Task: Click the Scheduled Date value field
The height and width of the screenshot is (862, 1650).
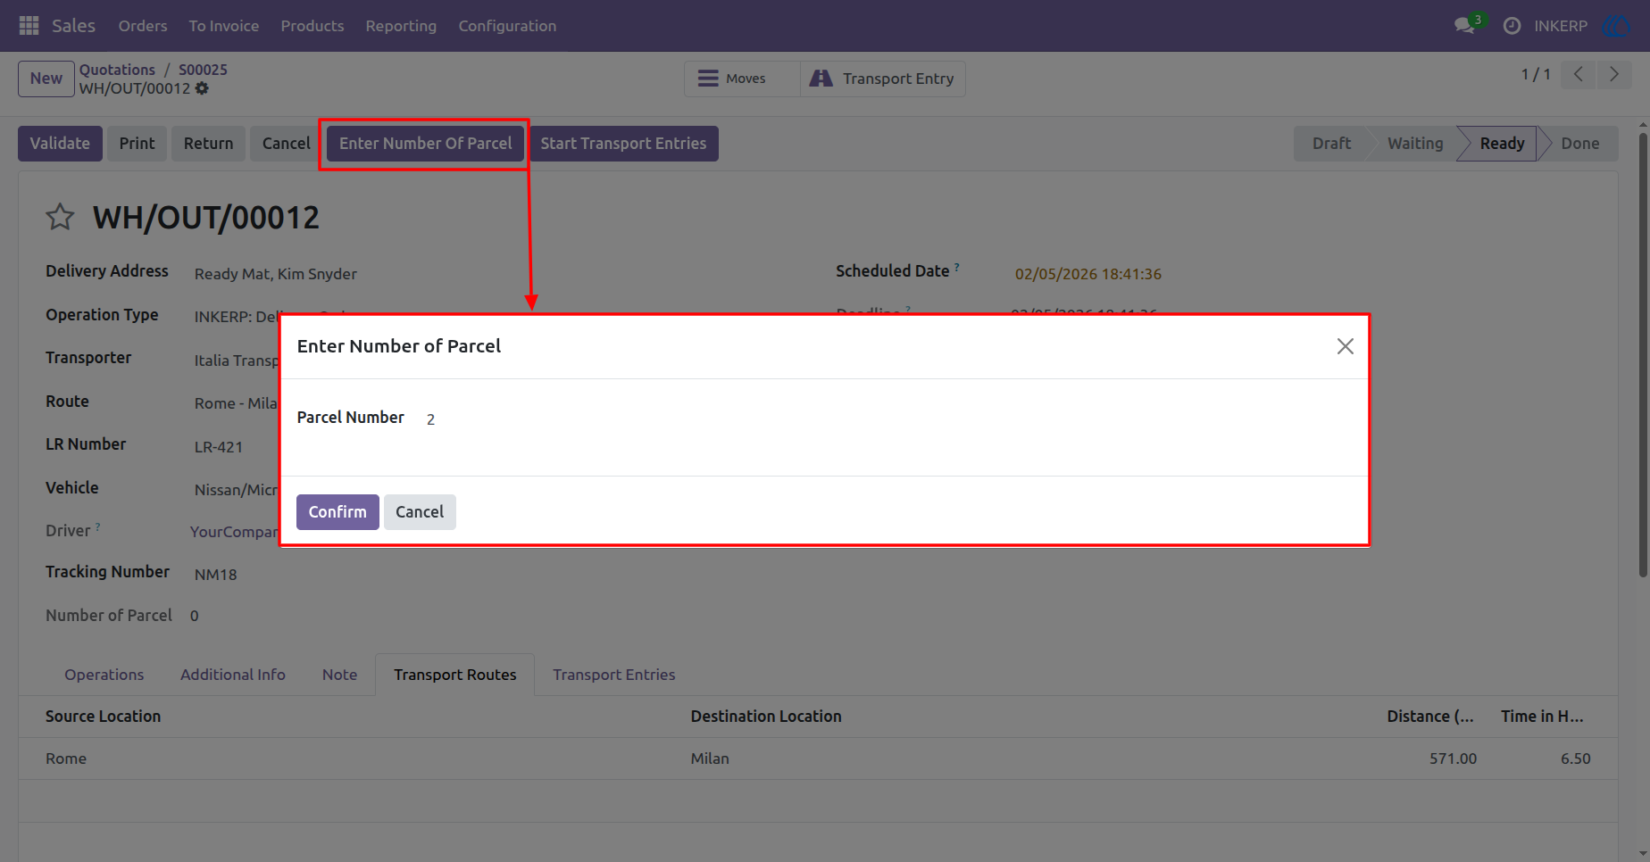Action: [x=1087, y=274]
